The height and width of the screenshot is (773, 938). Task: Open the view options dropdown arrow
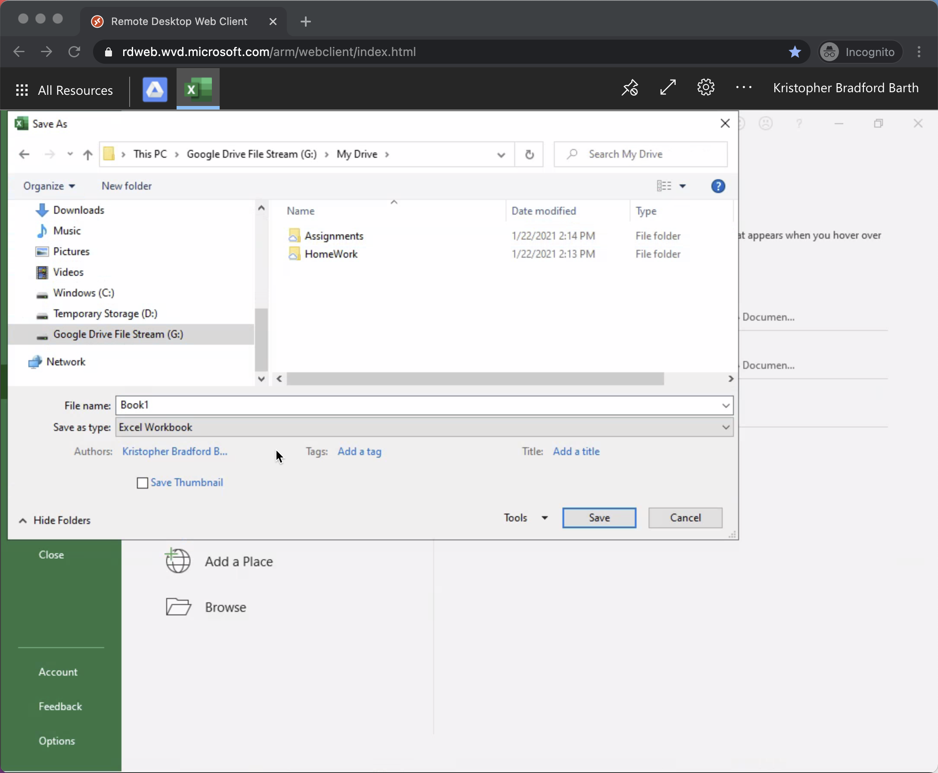(683, 186)
